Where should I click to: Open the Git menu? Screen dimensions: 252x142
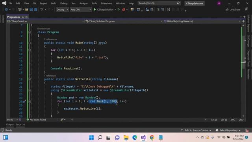coord(34,3)
